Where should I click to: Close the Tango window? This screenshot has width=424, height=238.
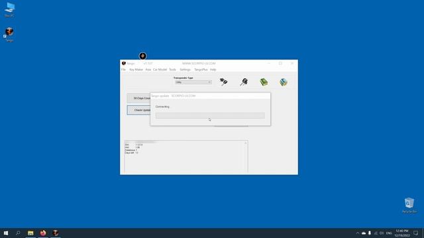click(292, 63)
